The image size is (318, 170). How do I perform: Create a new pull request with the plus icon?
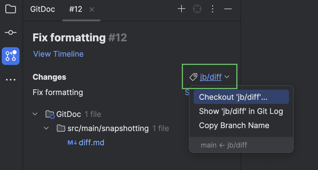click(x=181, y=9)
